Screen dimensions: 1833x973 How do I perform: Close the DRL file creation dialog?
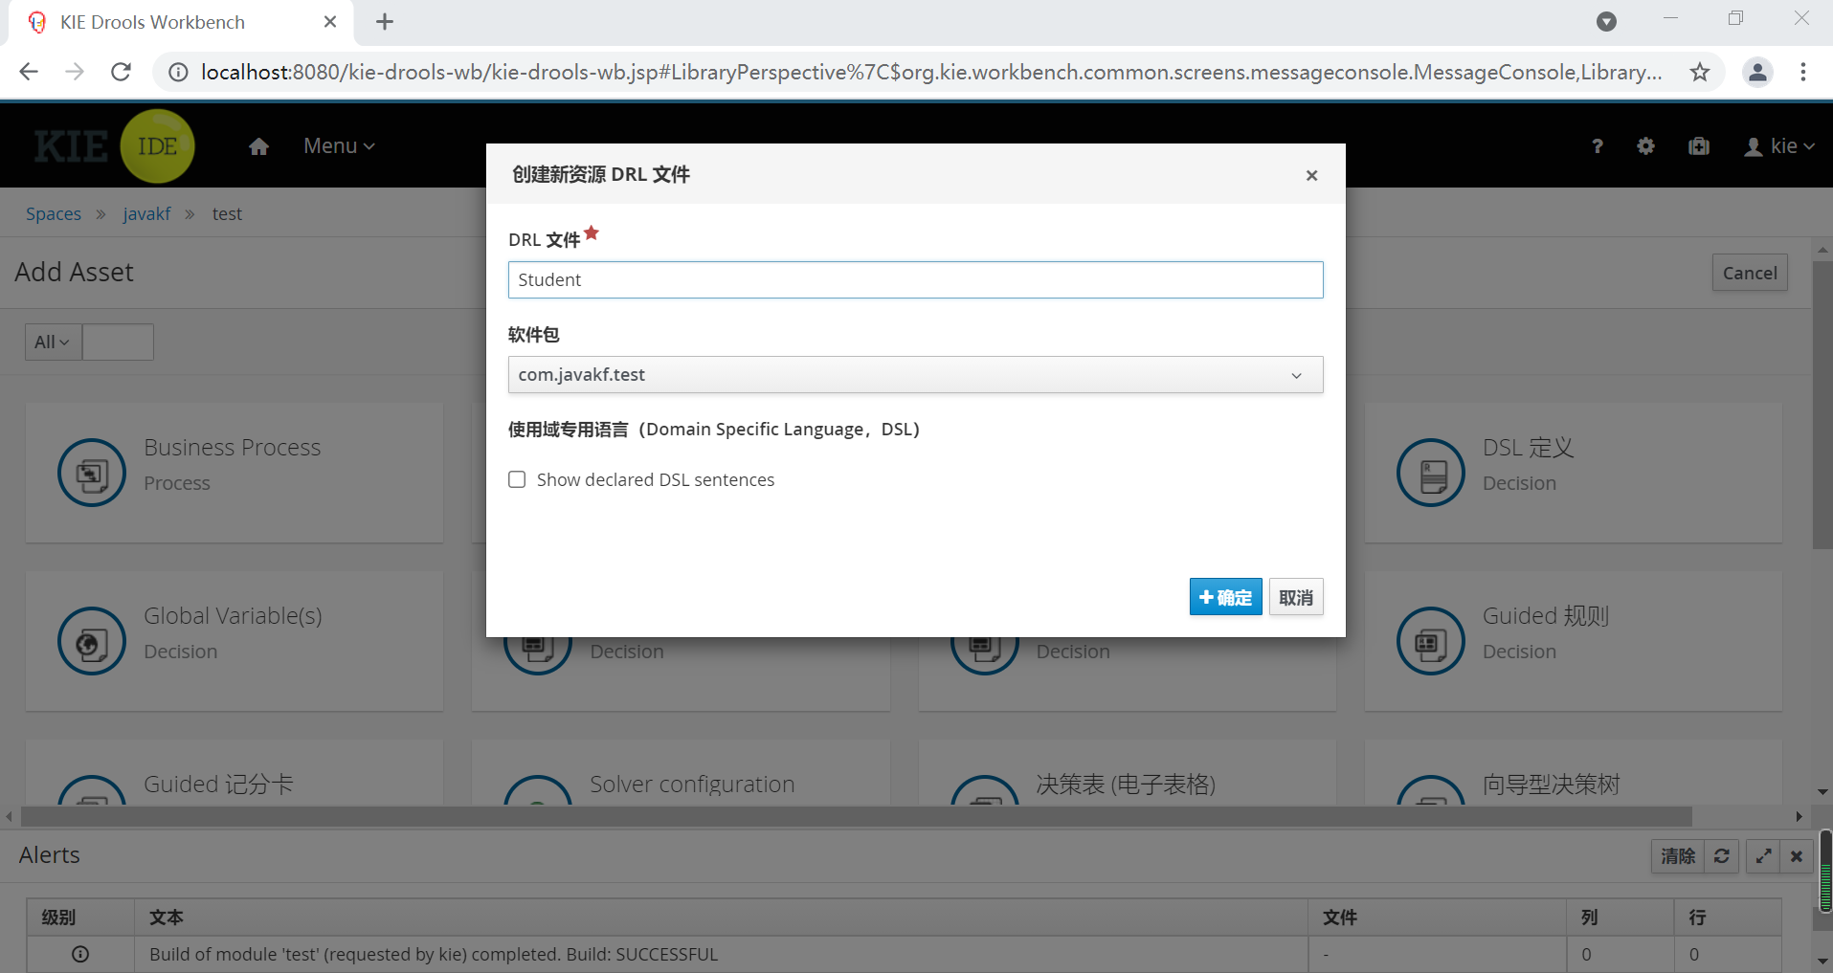pos(1311,175)
